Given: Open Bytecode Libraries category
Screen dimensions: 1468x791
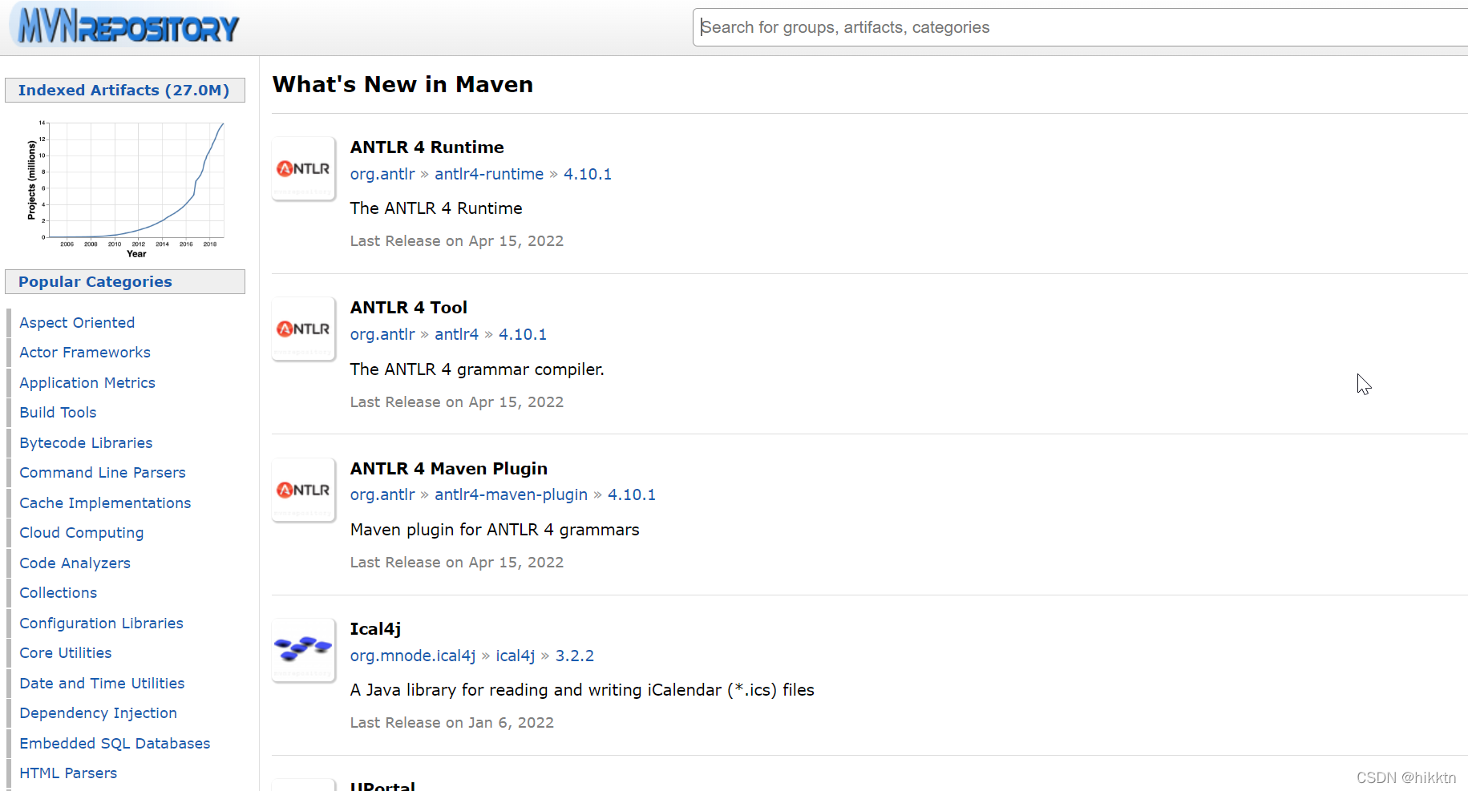Looking at the screenshot, I should pyautogui.click(x=86, y=442).
